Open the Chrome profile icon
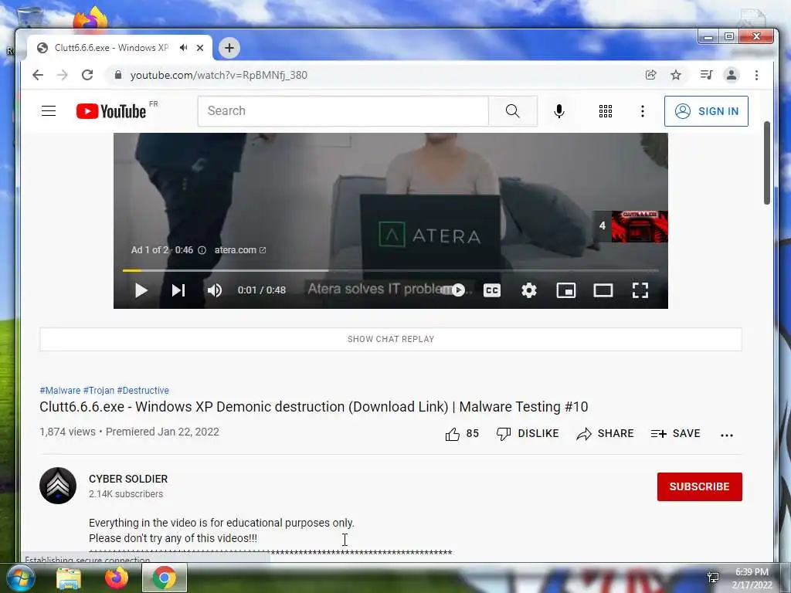Screen dimensions: 791x593 click(731, 75)
